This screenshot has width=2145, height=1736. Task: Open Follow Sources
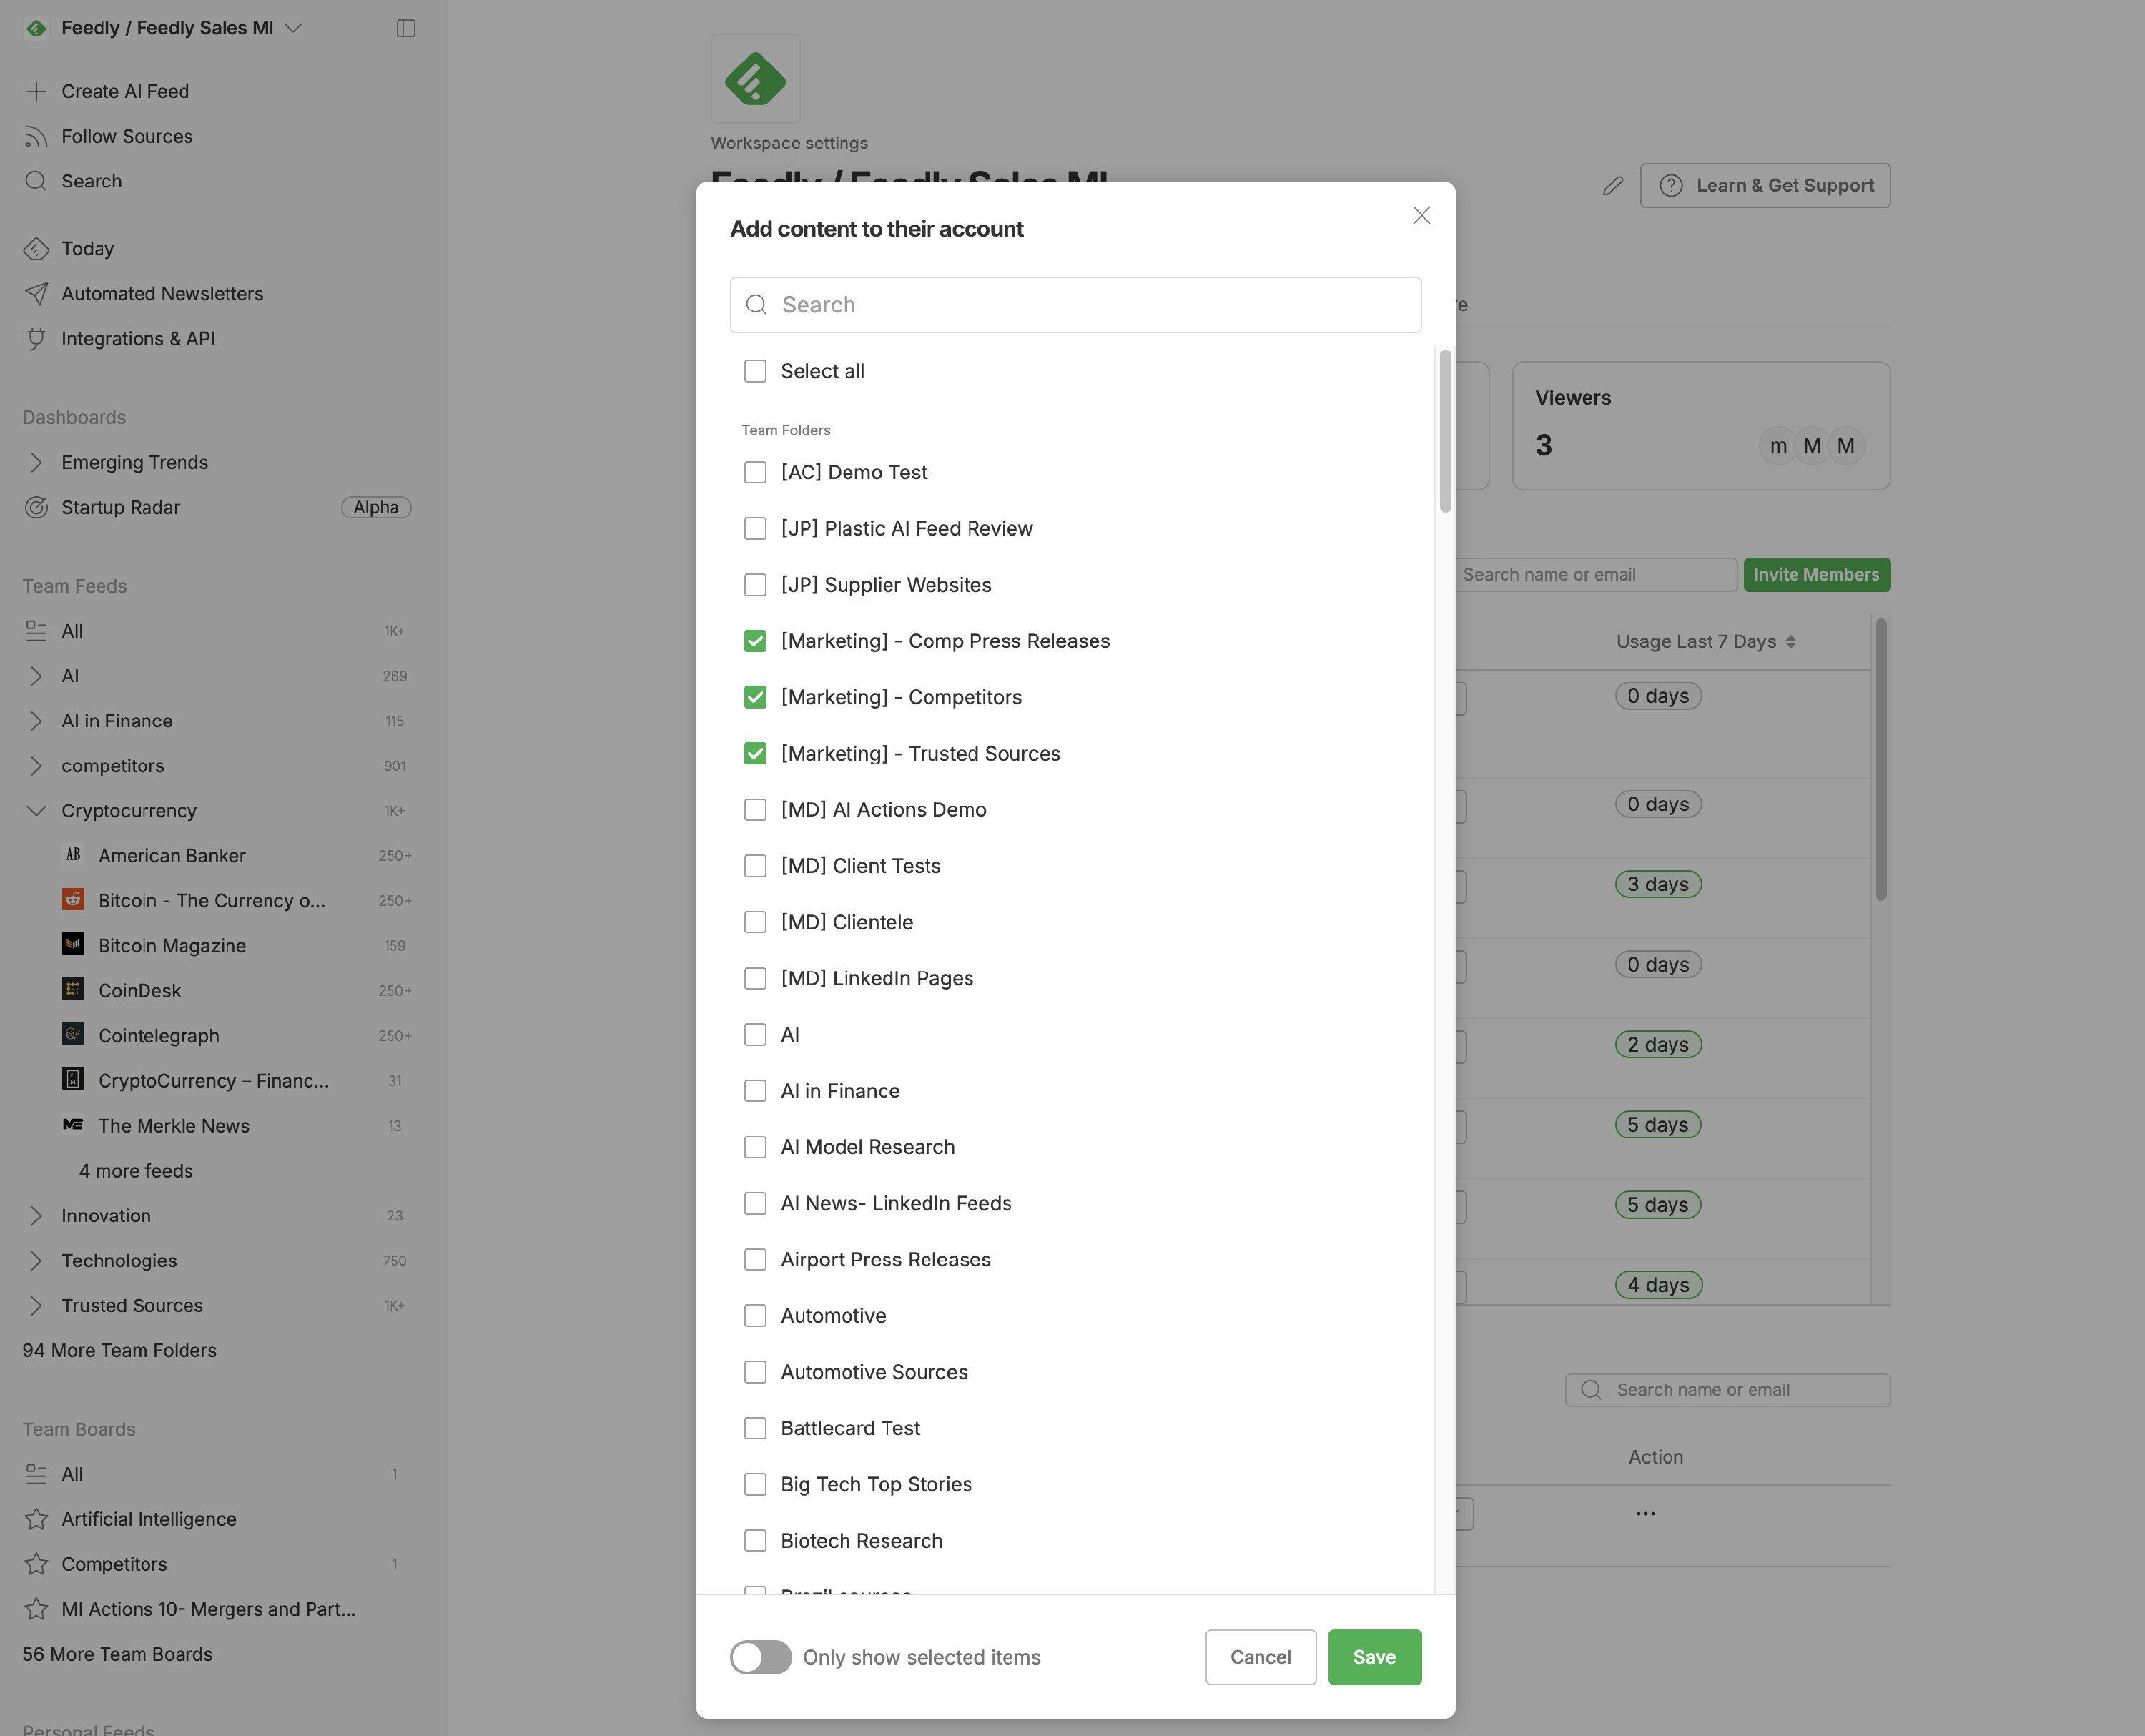click(126, 136)
